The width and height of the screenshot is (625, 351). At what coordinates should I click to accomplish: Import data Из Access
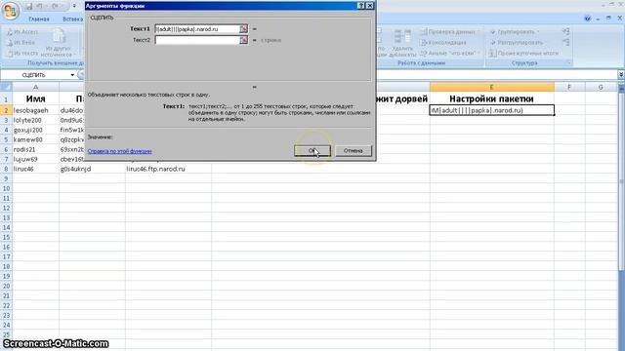tap(22, 32)
